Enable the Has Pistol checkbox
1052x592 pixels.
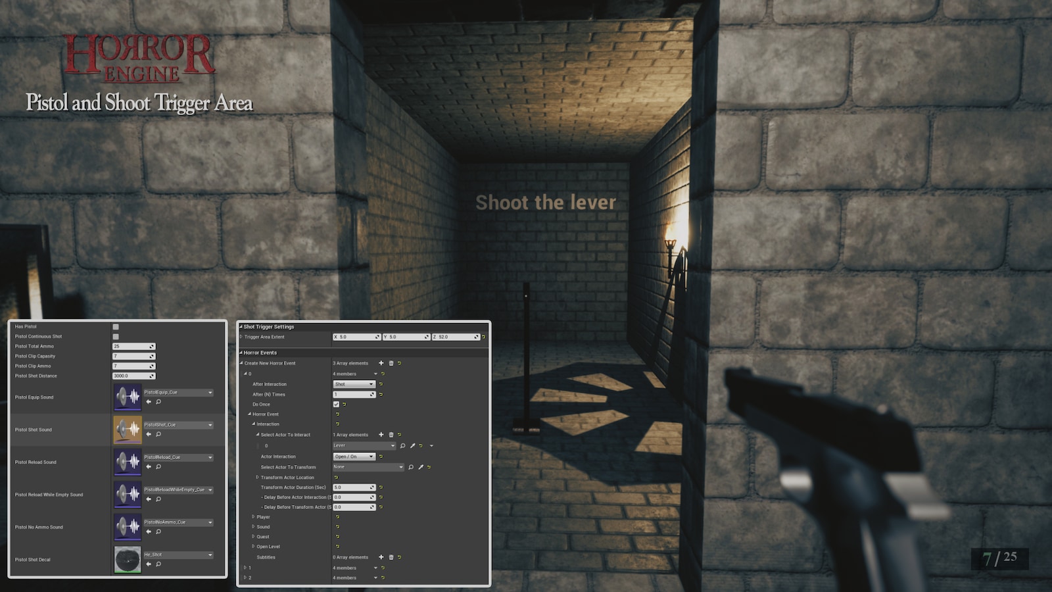[x=116, y=326]
